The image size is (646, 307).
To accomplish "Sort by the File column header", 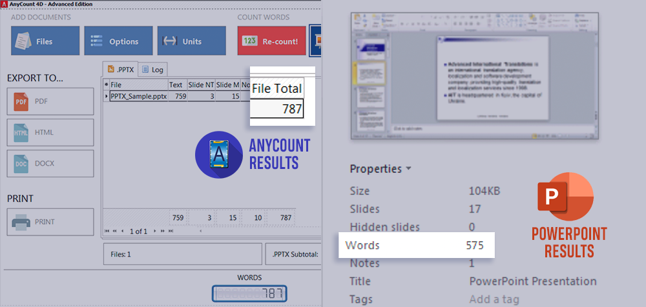I will 139,84.
